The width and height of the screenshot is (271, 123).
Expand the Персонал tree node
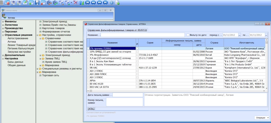pyautogui.click(x=3, y=32)
